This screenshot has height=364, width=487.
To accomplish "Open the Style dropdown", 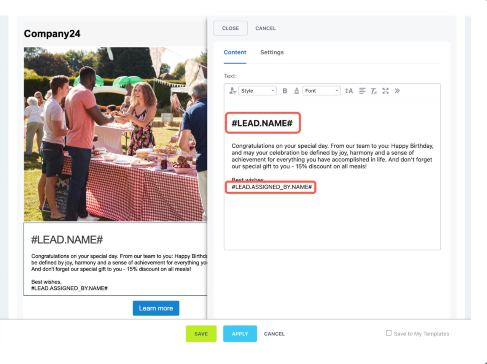I will pyautogui.click(x=258, y=91).
